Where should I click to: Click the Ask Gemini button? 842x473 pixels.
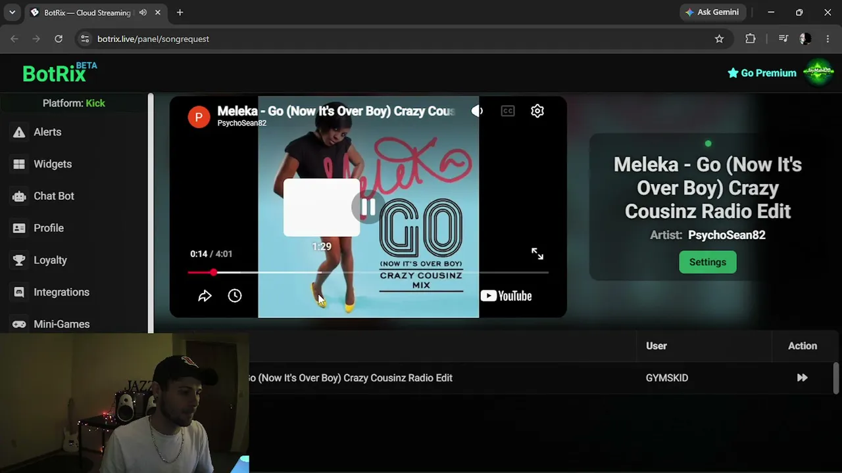711,12
